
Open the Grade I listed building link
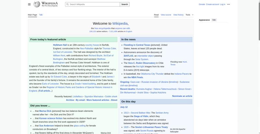click(85, 84)
